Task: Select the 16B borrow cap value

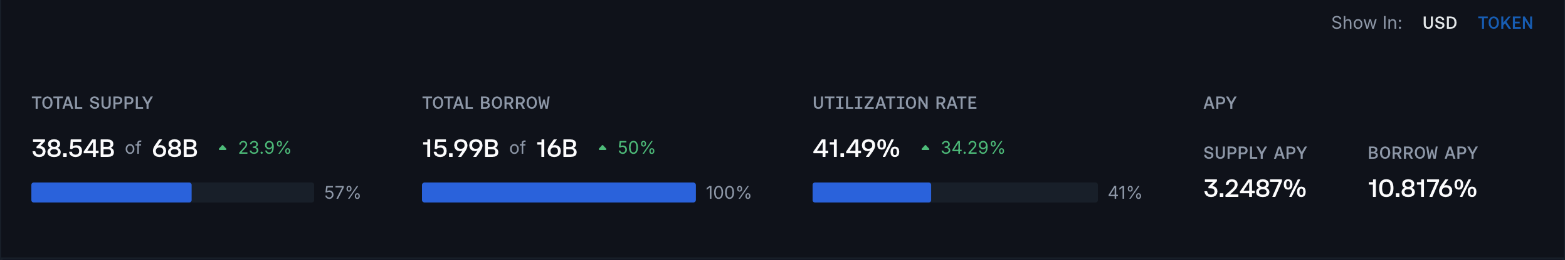Action: pos(557,149)
